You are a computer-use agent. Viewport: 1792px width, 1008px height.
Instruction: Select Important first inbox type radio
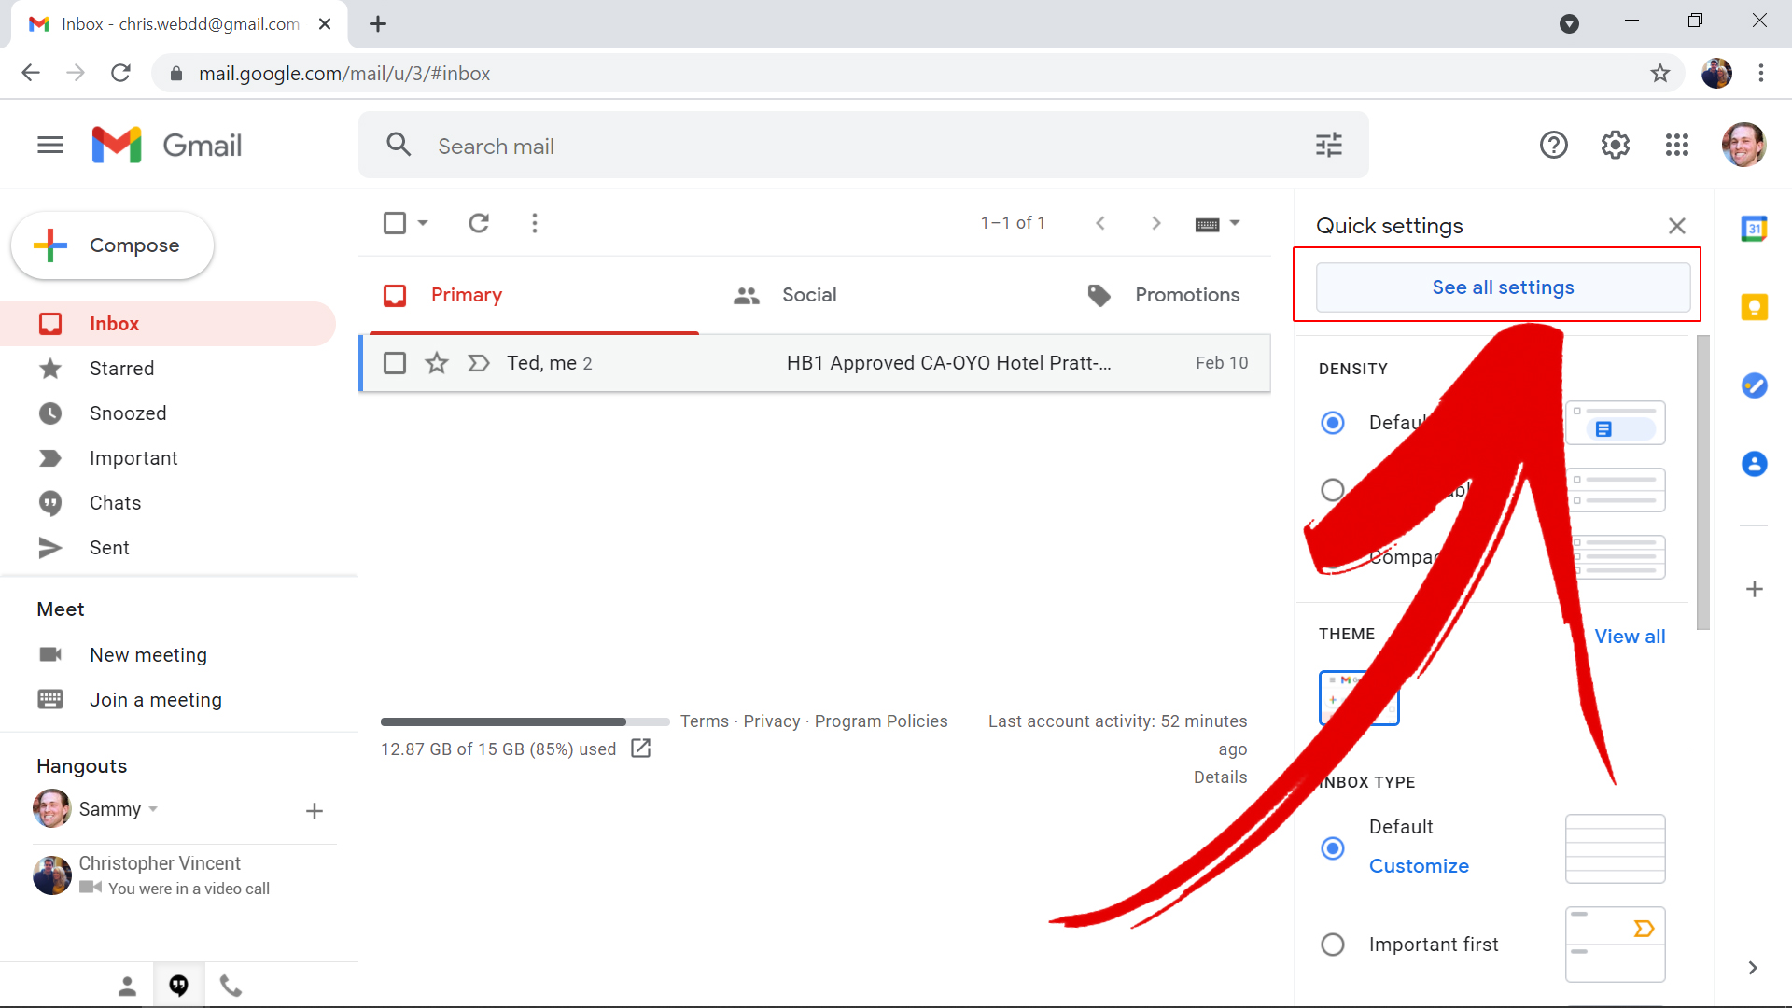click(x=1333, y=945)
